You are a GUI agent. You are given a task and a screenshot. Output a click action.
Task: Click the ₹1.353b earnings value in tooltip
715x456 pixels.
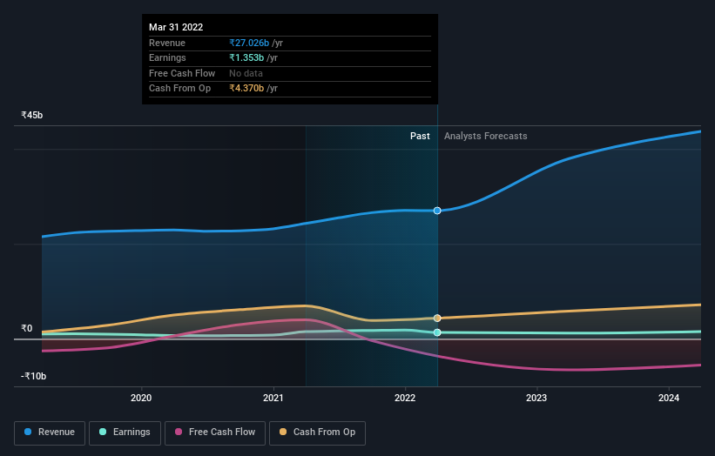[246, 57]
